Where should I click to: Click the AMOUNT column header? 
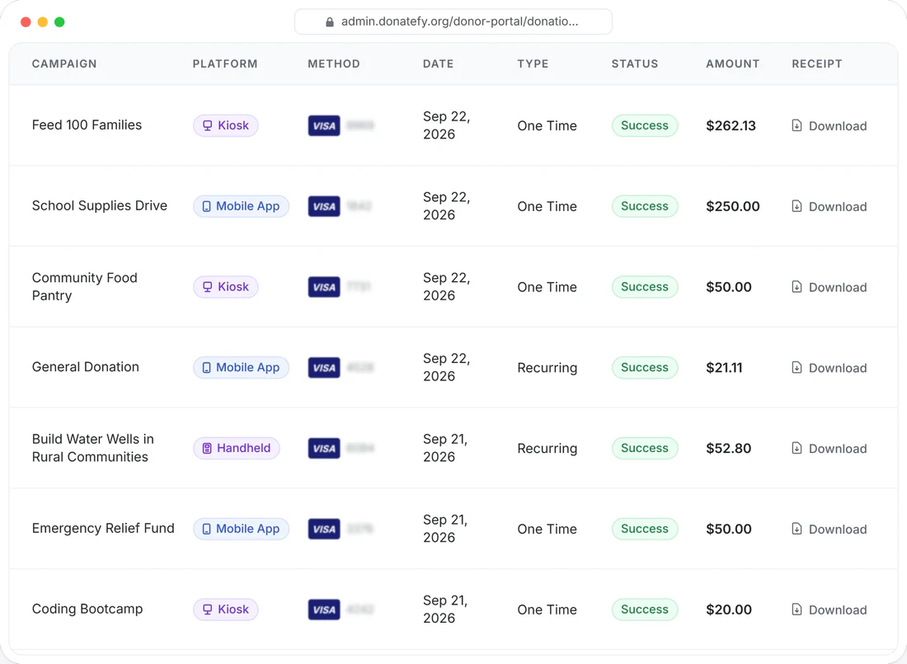pos(733,64)
